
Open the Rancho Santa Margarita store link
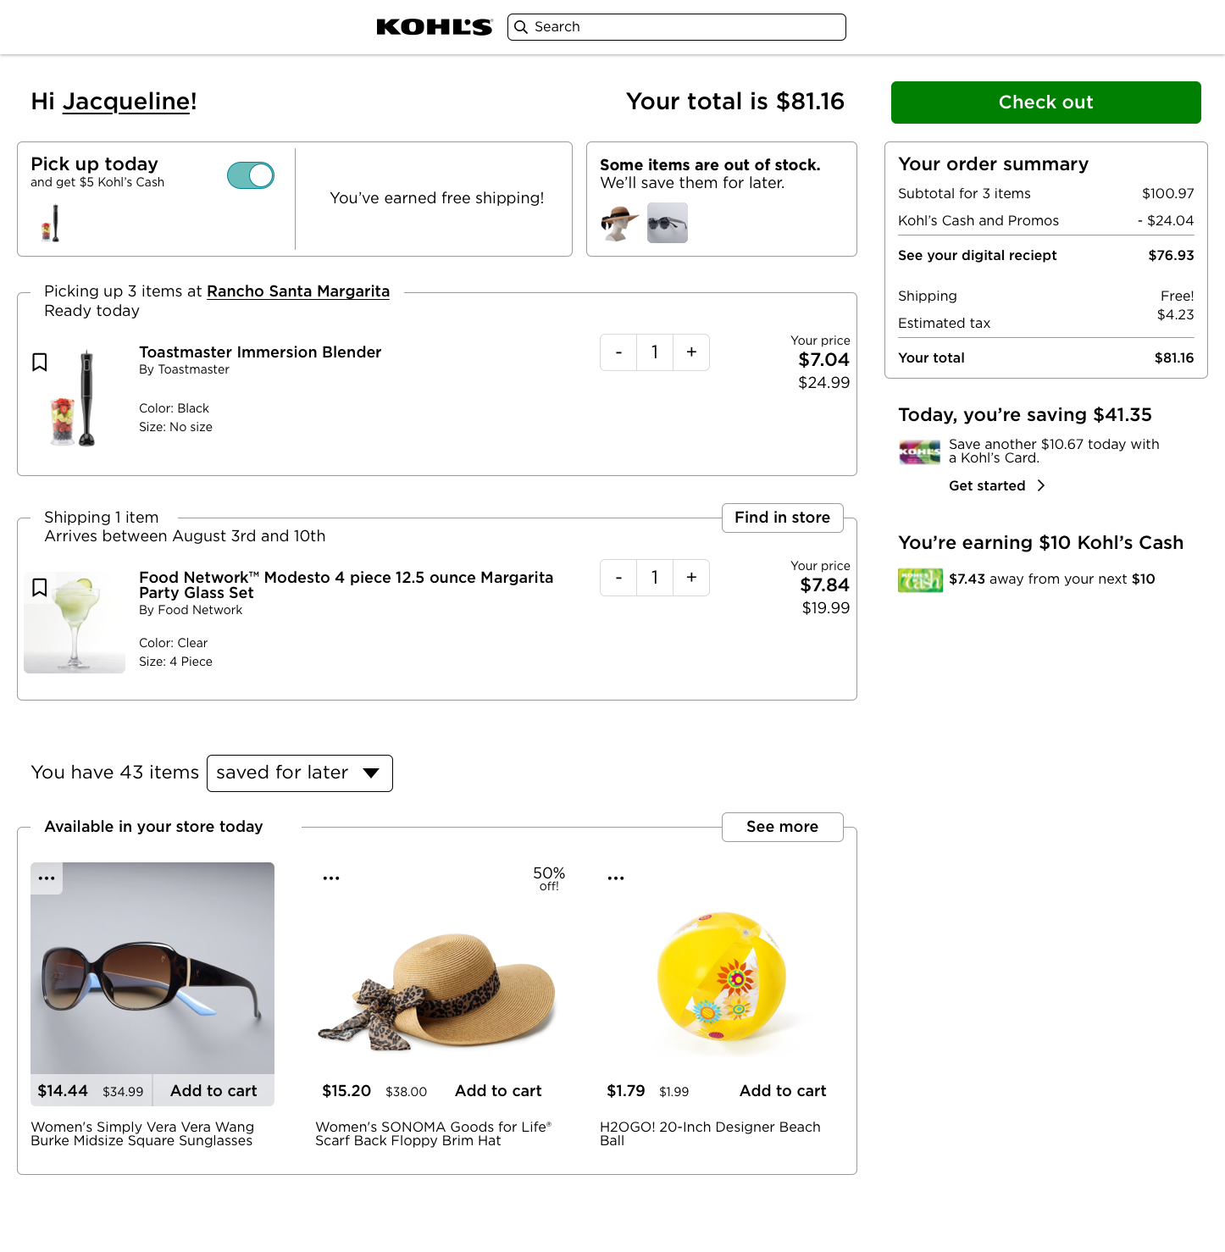click(x=298, y=291)
